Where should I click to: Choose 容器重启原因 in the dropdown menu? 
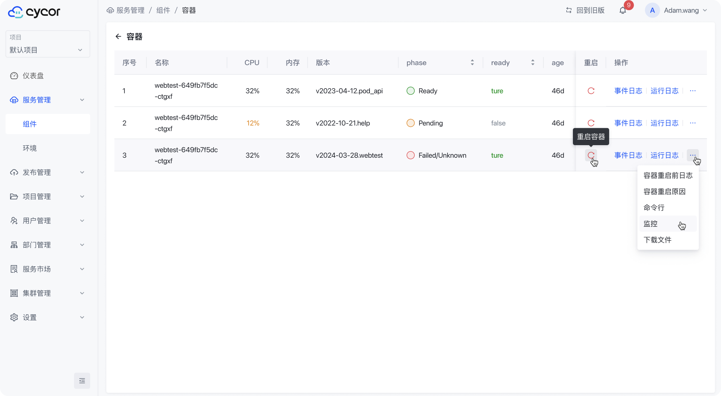pyautogui.click(x=664, y=191)
